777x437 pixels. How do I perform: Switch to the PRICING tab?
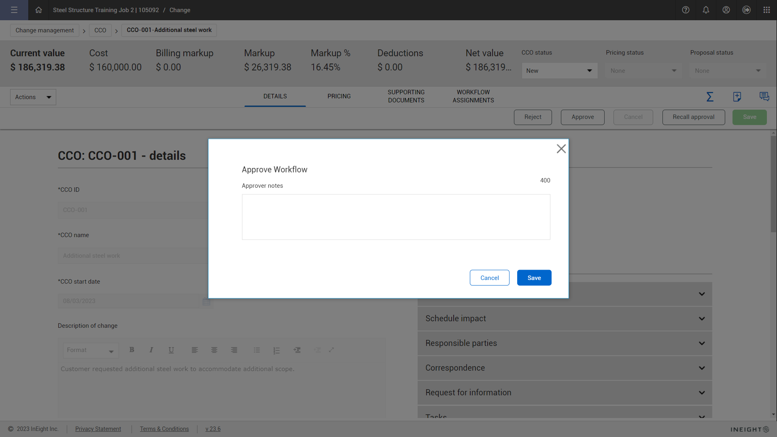[x=339, y=96]
